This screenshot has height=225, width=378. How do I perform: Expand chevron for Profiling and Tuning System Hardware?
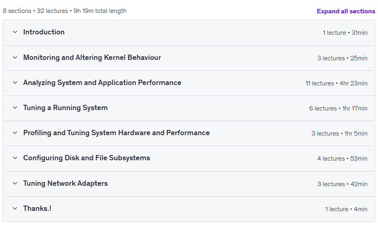coord(15,133)
